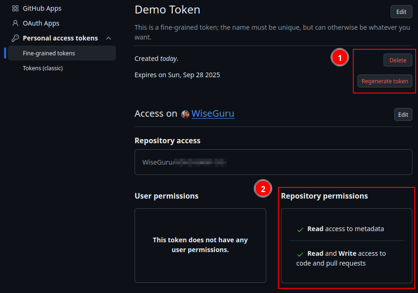Click the GitHub Apps grid icon

tap(15, 8)
